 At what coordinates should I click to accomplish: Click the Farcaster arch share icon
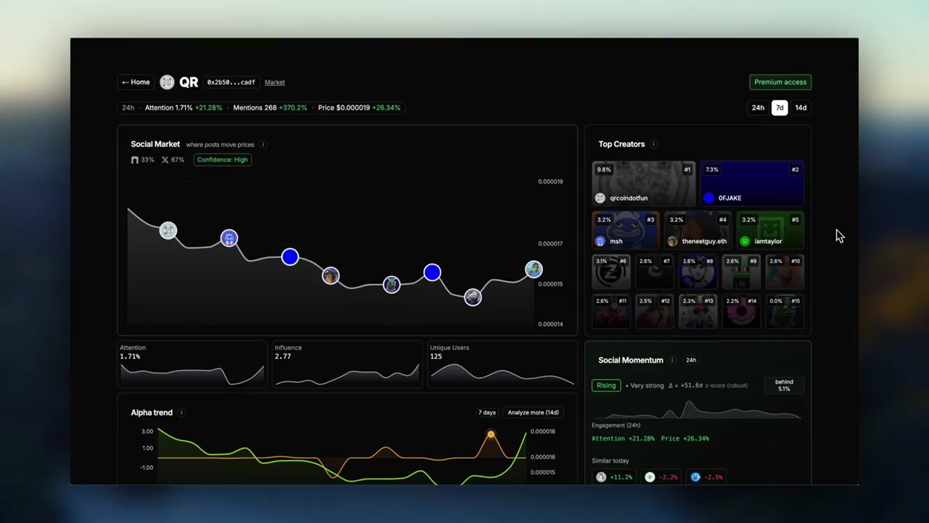[x=135, y=160]
